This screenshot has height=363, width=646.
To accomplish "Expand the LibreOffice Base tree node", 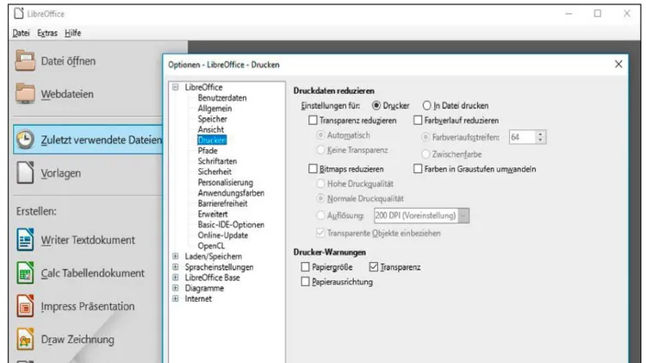I will [176, 277].
